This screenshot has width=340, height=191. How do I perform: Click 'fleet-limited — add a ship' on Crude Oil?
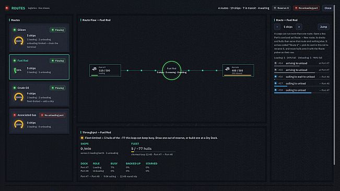[x=40, y=101]
